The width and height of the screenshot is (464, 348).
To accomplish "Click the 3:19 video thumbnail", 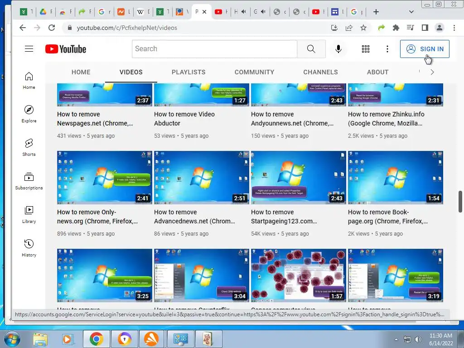I will 395,275.
